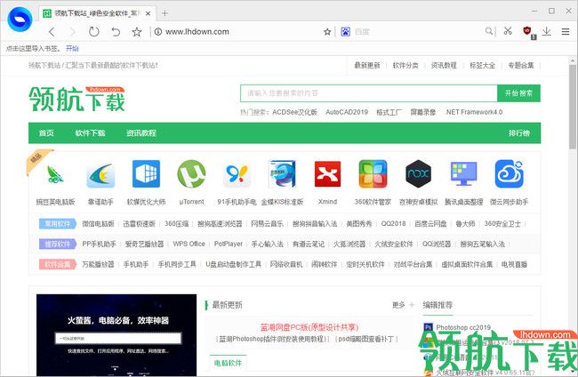Open the 腾讯桌面整理 app icon

click(463, 174)
